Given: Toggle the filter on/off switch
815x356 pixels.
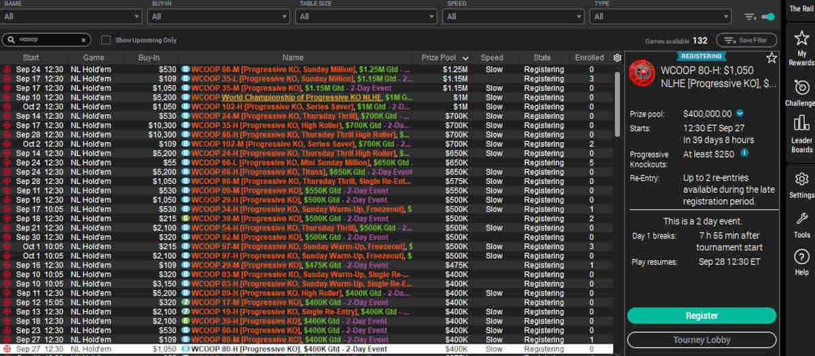Looking at the screenshot, I should pos(768,16).
